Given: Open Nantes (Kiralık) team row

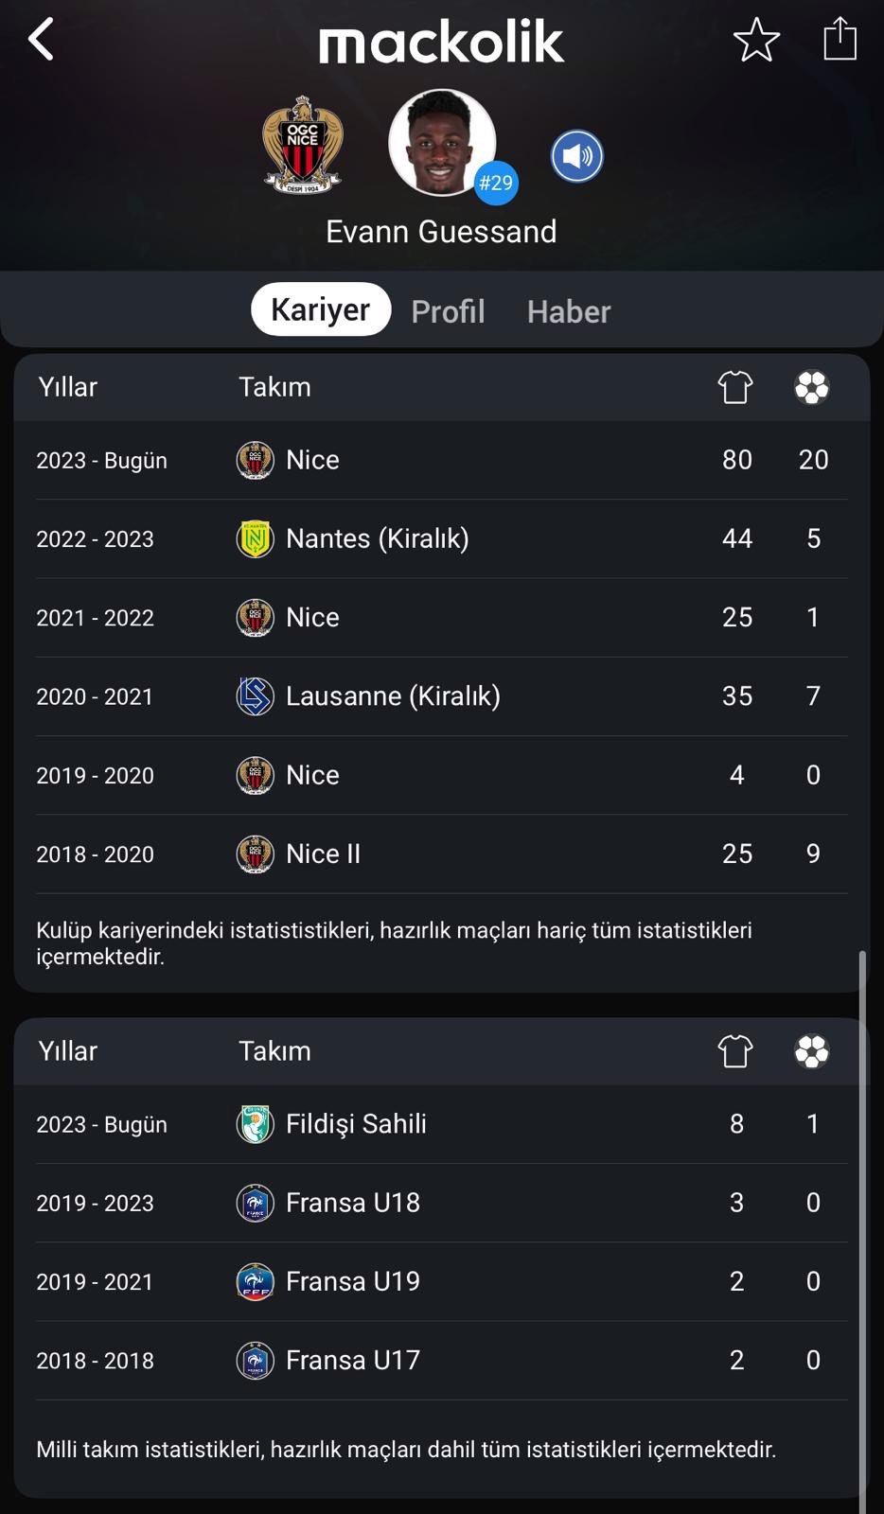Looking at the screenshot, I should [442, 538].
